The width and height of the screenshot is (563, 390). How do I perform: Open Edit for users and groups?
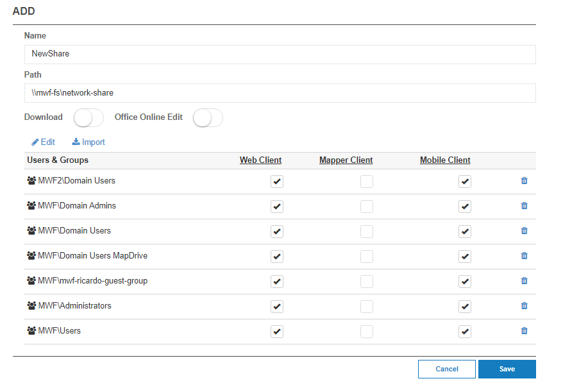43,142
